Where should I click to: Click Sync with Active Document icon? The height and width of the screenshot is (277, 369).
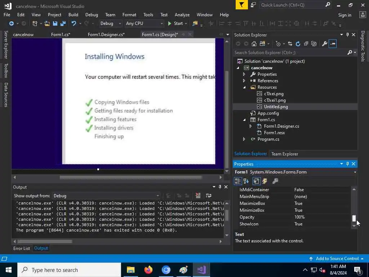290,44
